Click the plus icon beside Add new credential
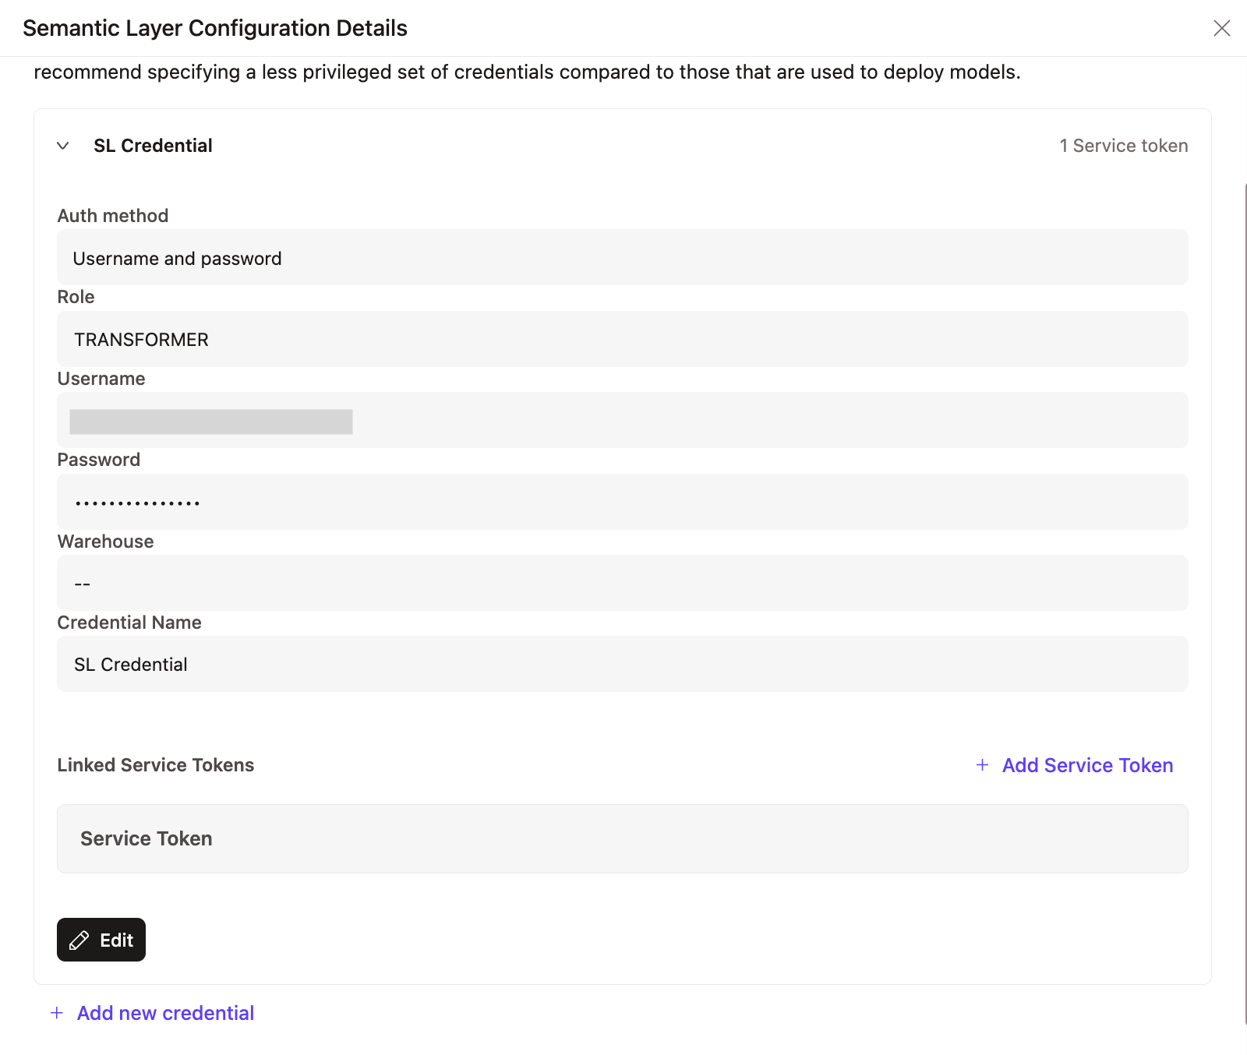The height and width of the screenshot is (1055, 1247). [55, 1013]
